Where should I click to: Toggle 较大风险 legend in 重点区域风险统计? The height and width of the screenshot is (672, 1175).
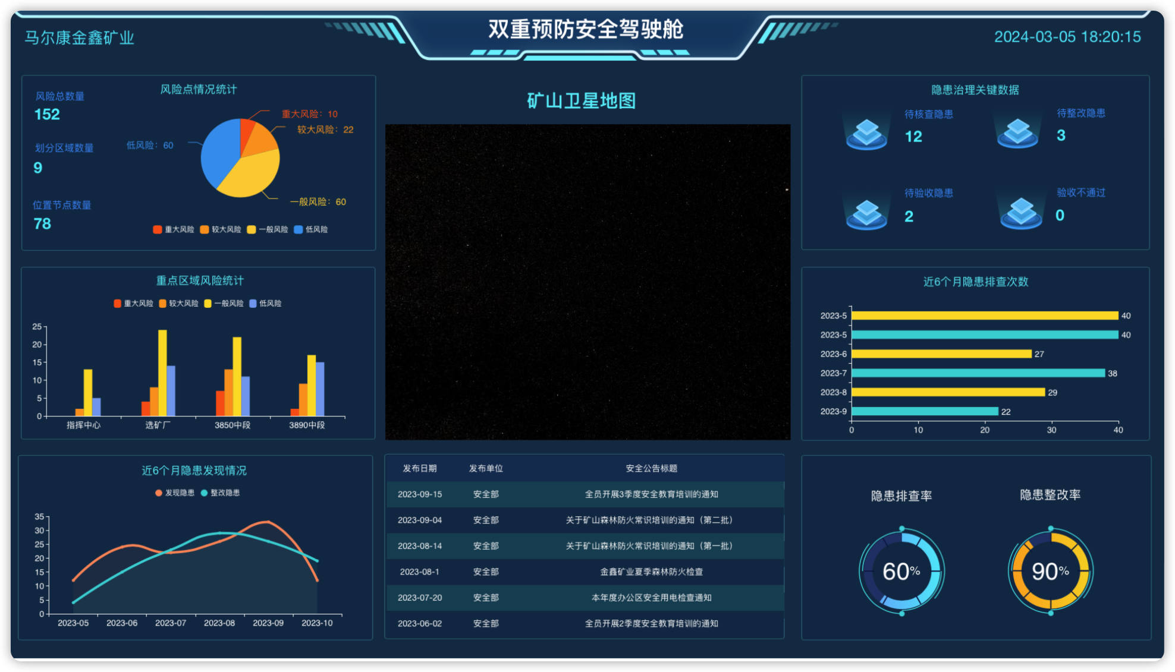pos(178,303)
